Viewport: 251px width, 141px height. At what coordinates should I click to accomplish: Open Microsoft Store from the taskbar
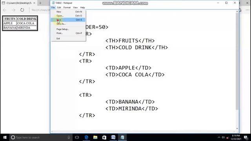click(104, 137)
